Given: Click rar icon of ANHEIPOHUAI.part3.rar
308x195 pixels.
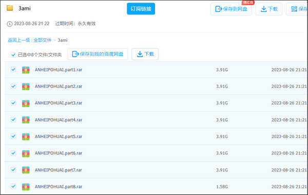Looking at the screenshot, I should (26, 103).
